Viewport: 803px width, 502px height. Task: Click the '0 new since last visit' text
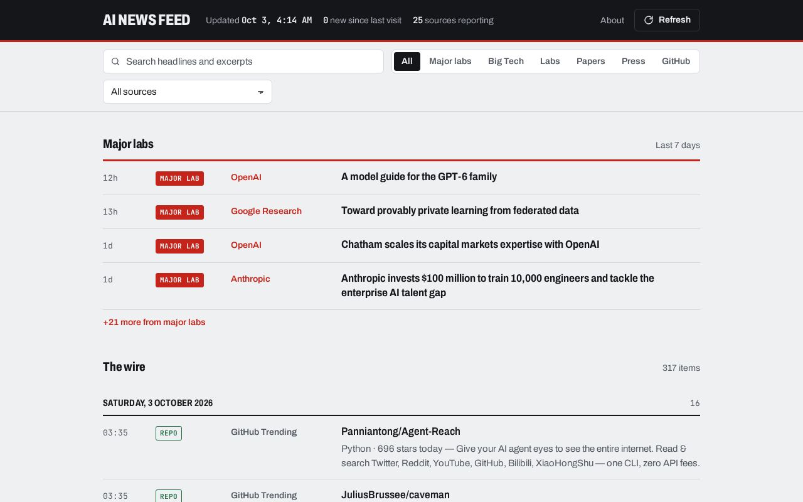(362, 20)
